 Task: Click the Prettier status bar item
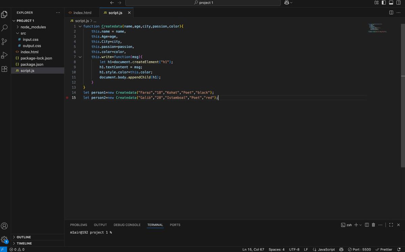(384, 249)
